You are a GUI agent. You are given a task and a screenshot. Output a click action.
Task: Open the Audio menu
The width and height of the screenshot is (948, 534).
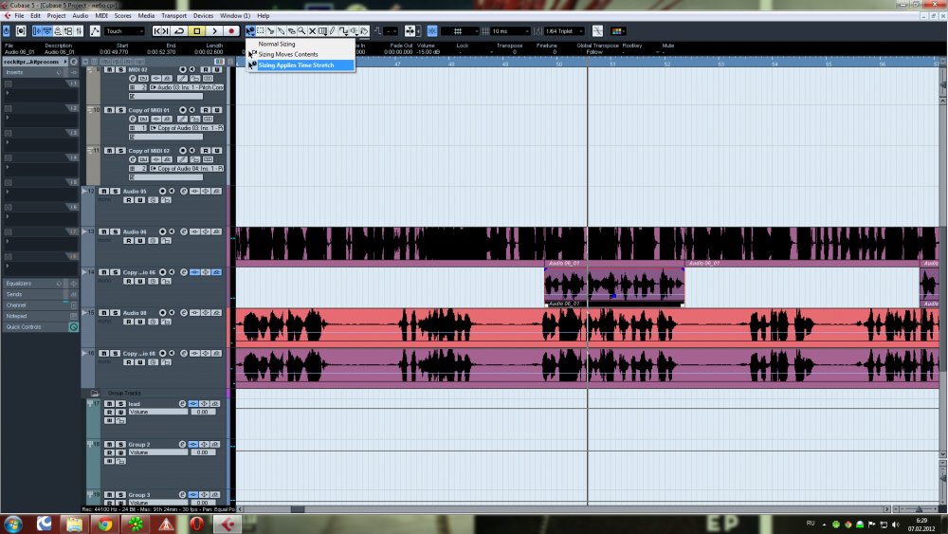tap(80, 16)
